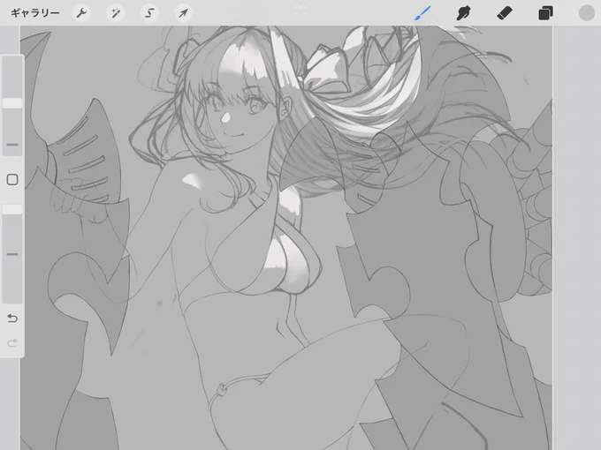Click the brush opacity slider handle

(x=12, y=209)
